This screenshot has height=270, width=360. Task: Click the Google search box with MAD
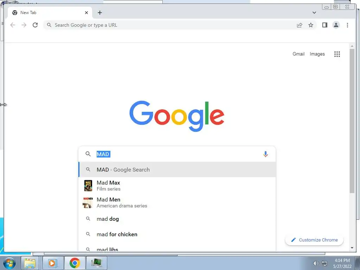click(x=177, y=154)
